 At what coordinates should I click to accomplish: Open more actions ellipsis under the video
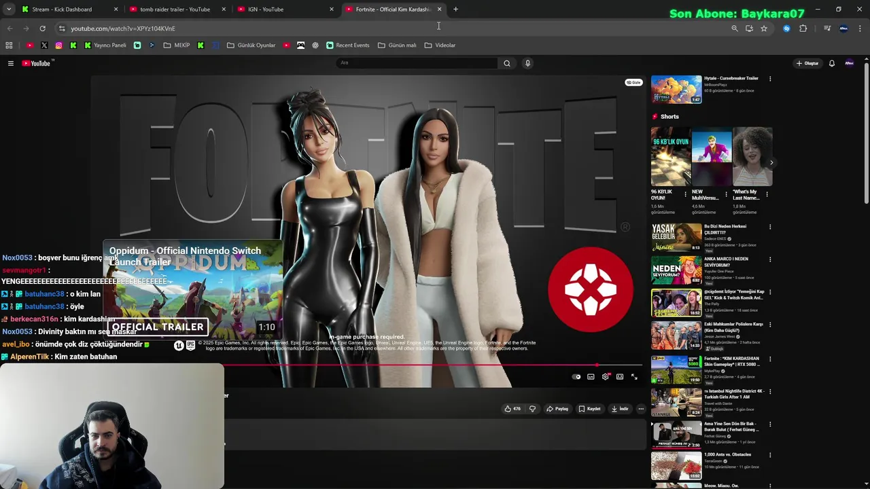[x=640, y=409]
